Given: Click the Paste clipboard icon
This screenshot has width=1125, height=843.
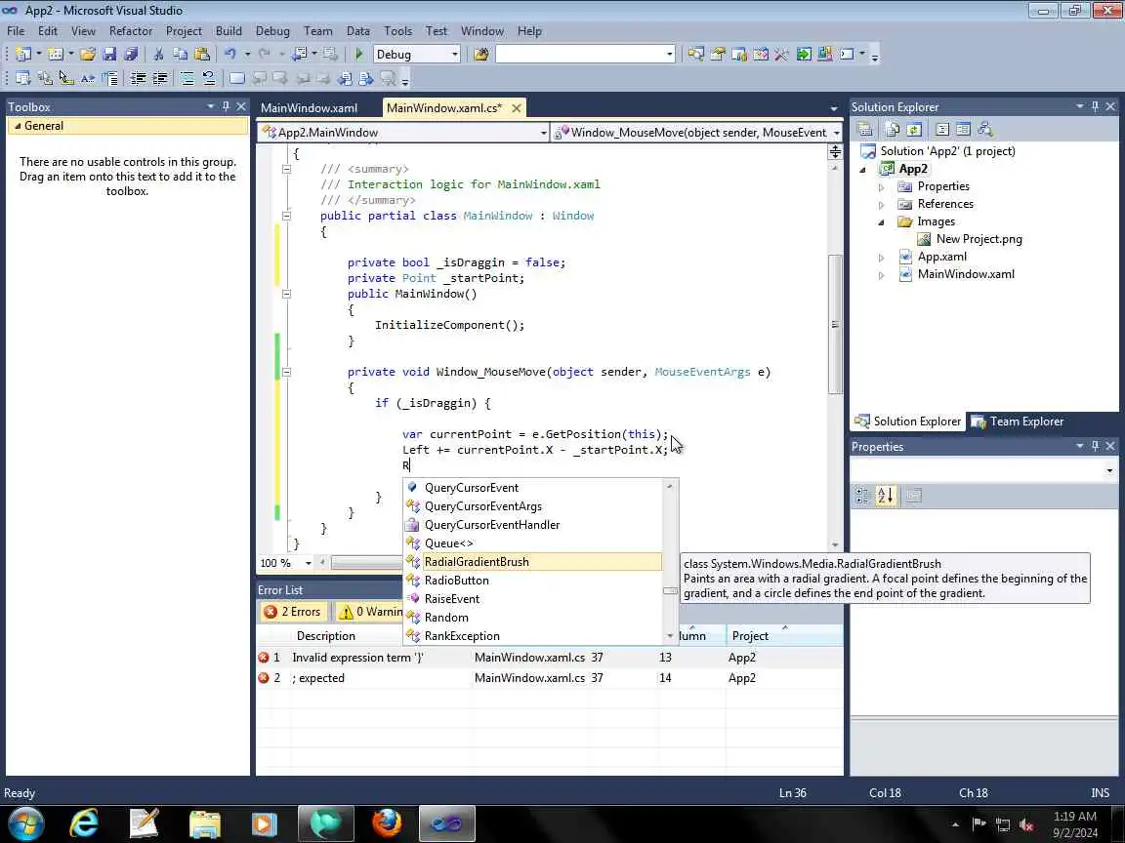Looking at the screenshot, I should [202, 54].
